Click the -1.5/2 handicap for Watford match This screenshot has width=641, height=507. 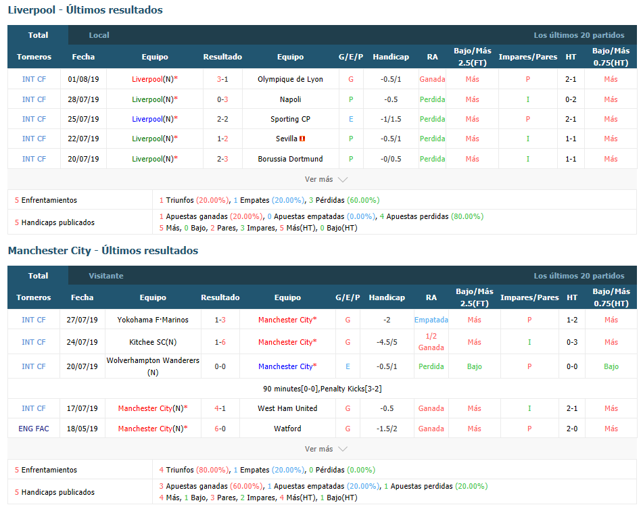tap(387, 429)
